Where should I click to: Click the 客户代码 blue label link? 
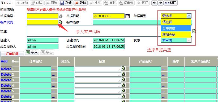click(x=7, y=22)
